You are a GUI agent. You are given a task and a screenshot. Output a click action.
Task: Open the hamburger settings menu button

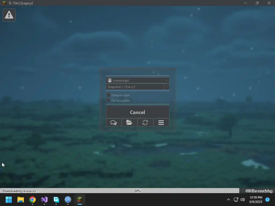click(161, 122)
